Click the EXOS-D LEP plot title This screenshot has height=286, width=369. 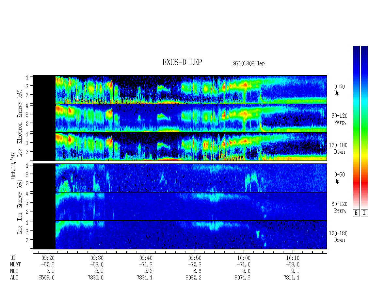click(x=182, y=62)
